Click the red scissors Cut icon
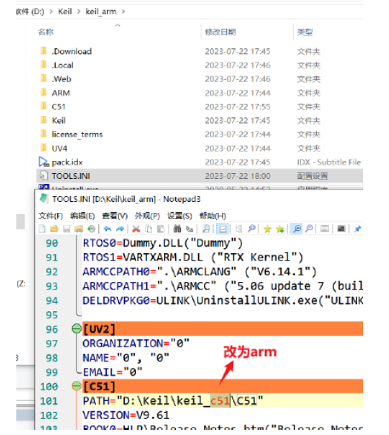Screen dimensions: 389x435 pos(136,229)
